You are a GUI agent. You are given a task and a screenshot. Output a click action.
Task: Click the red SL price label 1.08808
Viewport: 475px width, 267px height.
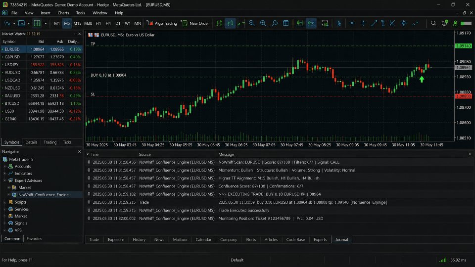pos(464,96)
